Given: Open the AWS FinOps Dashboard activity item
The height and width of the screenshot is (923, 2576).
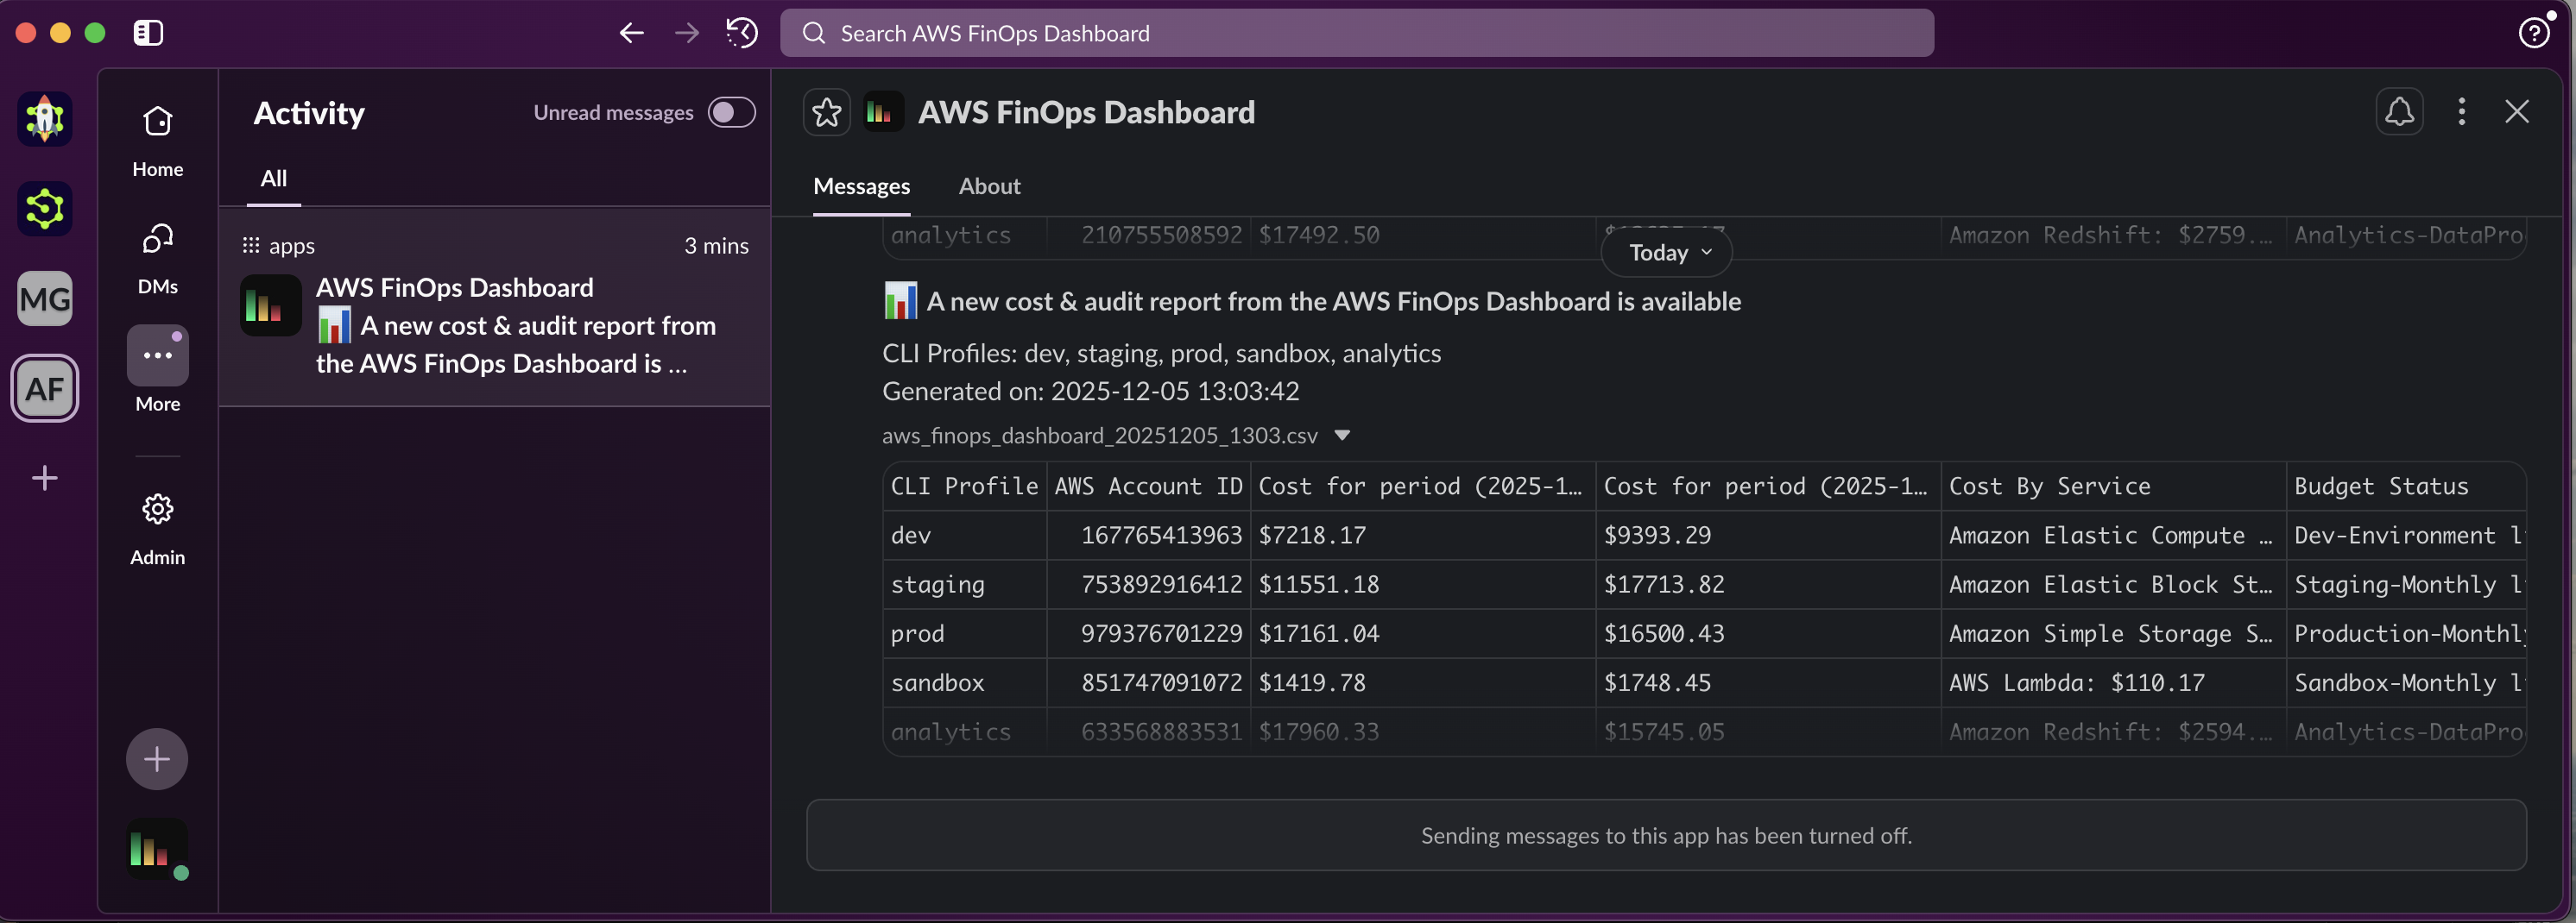Looking at the screenshot, I should coord(495,307).
